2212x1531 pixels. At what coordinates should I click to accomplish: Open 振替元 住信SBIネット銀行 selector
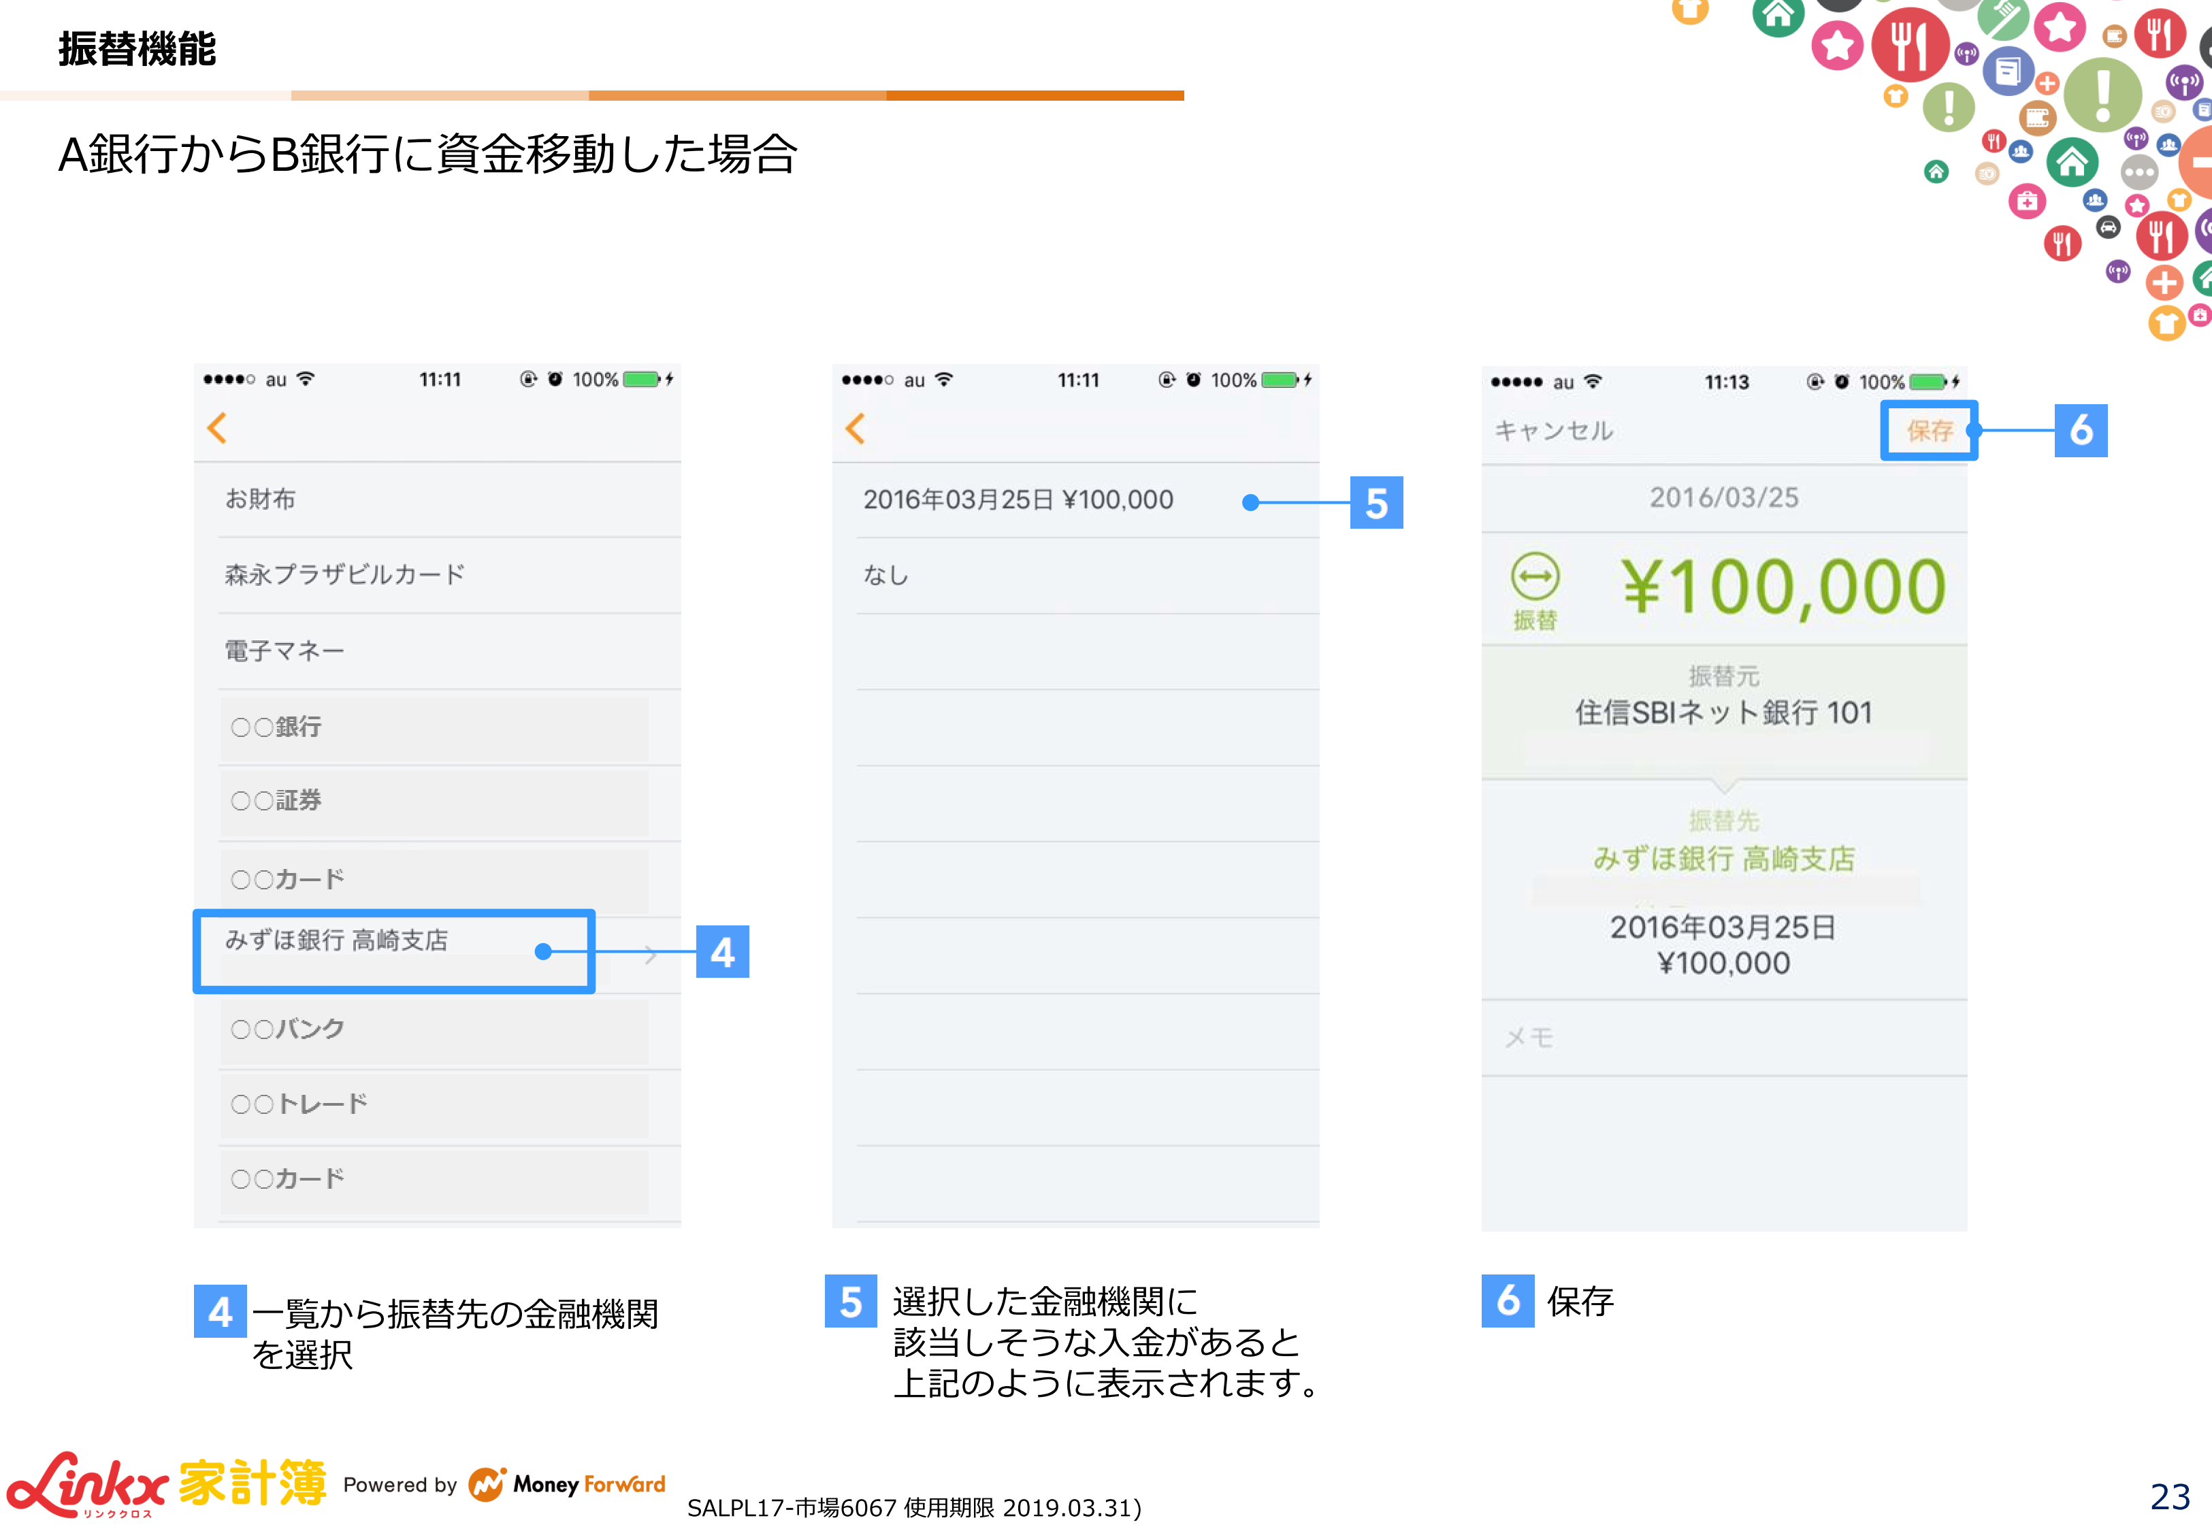coord(1723,712)
